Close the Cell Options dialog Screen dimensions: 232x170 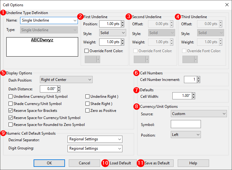click(227, 5)
